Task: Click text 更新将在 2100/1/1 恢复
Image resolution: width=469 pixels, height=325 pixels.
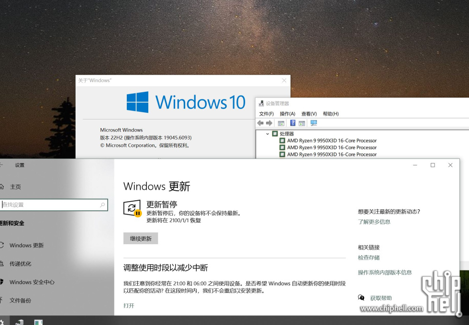Action: pos(173,220)
